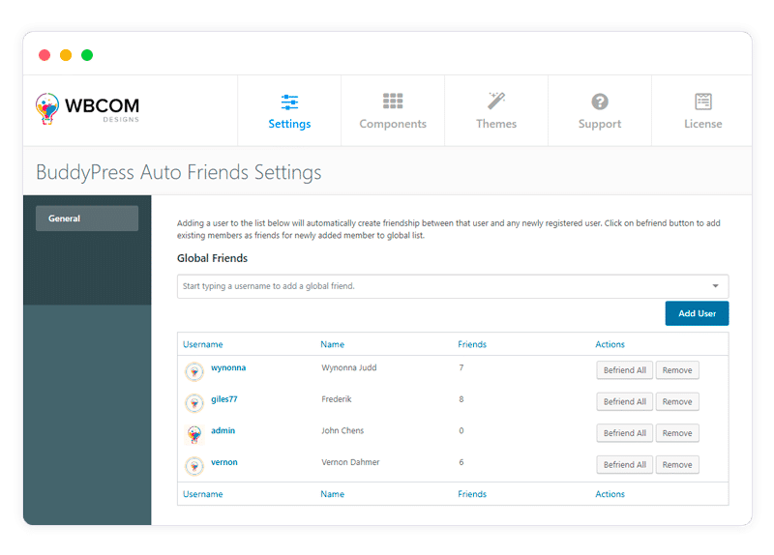Click the Name header at table top

332,344
